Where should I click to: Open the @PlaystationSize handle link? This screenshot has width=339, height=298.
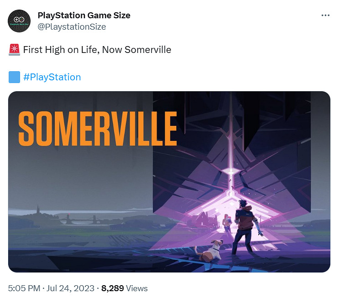tap(72, 26)
